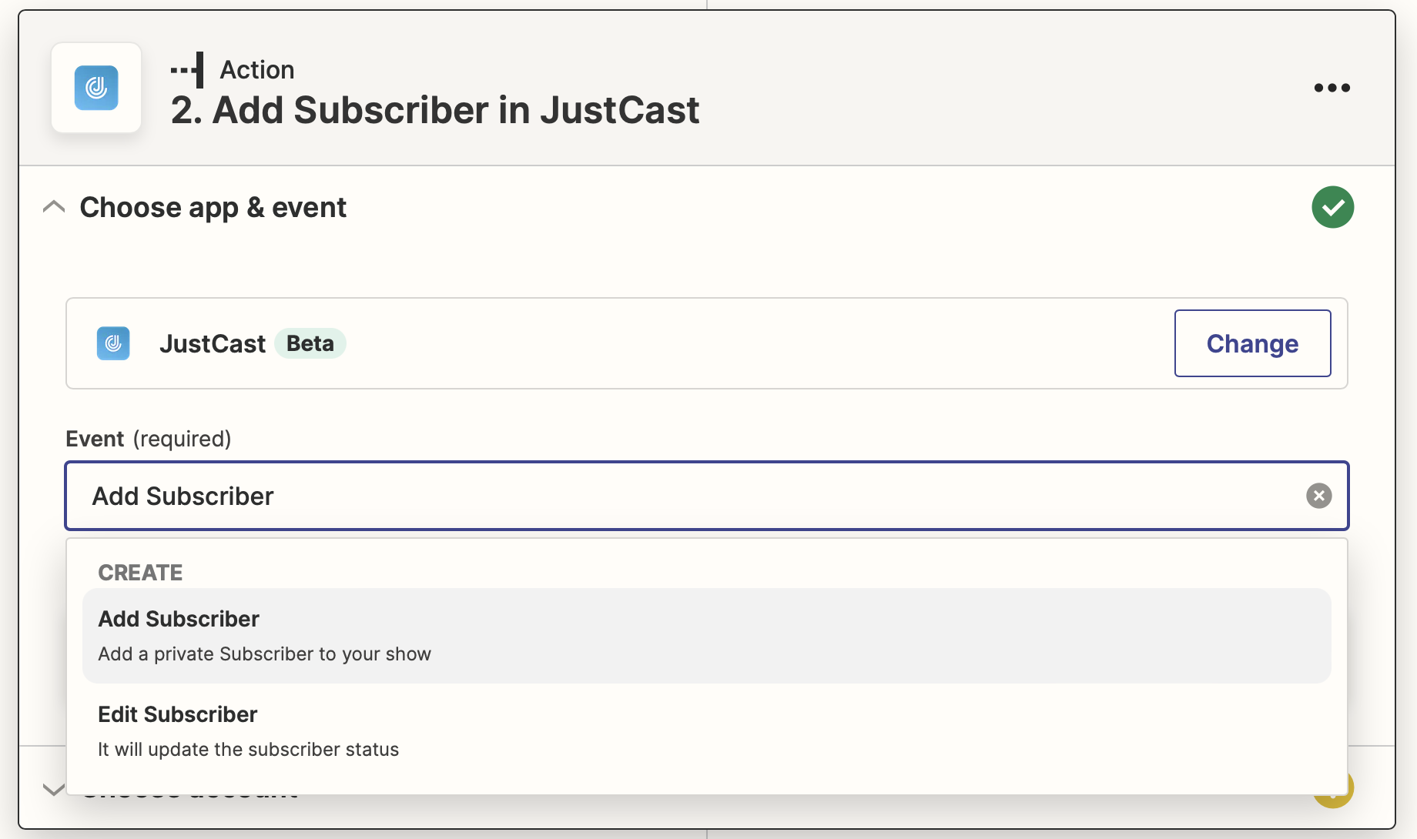Click the Event dropdown showing Add Subscriber
Image resolution: width=1417 pixels, height=839 pixels.
coord(693,496)
